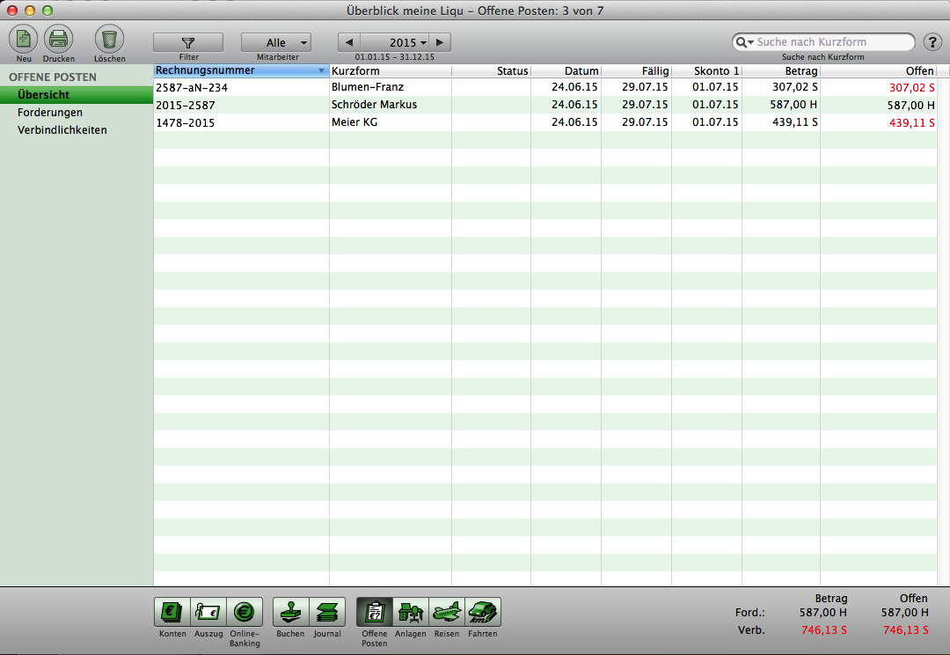Open the 2015 year dropdown
This screenshot has width=950, height=655.
click(x=406, y=42)
